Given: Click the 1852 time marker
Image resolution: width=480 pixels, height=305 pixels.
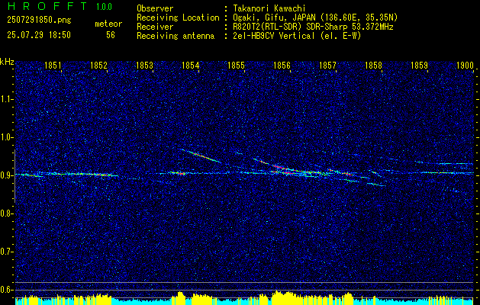Looking at the screenshot, I should (99, 66).
